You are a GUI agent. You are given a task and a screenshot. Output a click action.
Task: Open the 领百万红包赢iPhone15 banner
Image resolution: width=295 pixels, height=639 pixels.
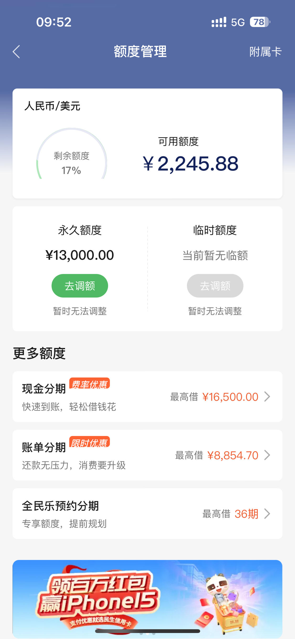click(x=147, y=599)
